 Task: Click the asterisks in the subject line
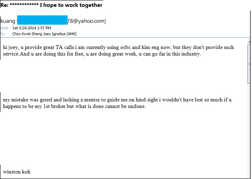(24, 4)
